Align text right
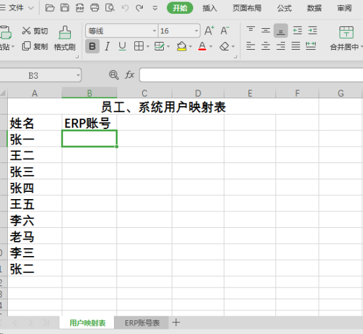This screenshot has height=334, width=363. click(280, 46)
